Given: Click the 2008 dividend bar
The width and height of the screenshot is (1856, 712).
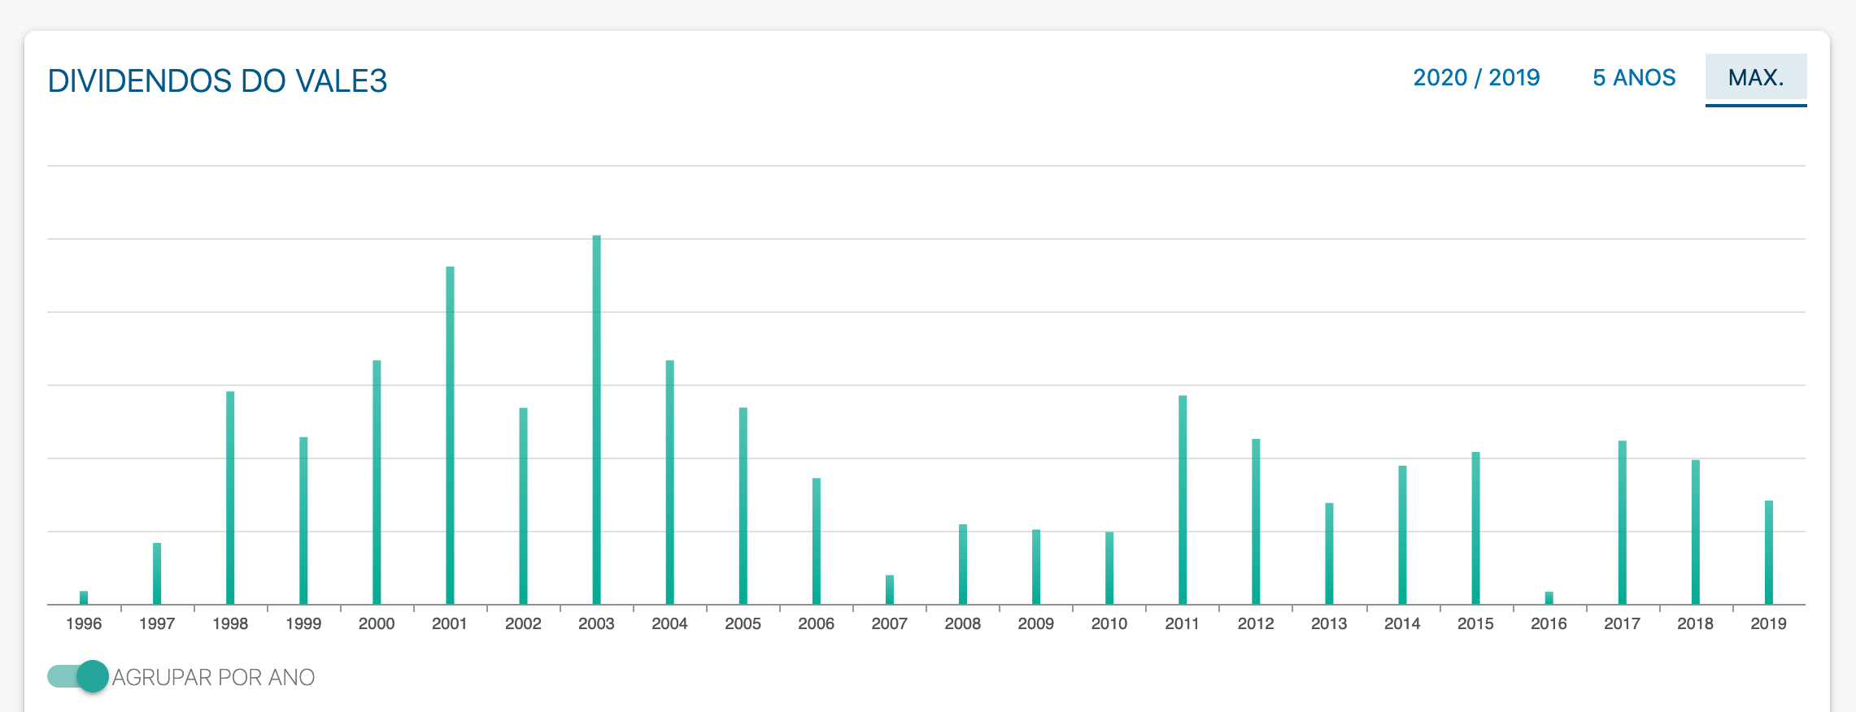Looking at the screenshot, I should click(x=963, y=565).
